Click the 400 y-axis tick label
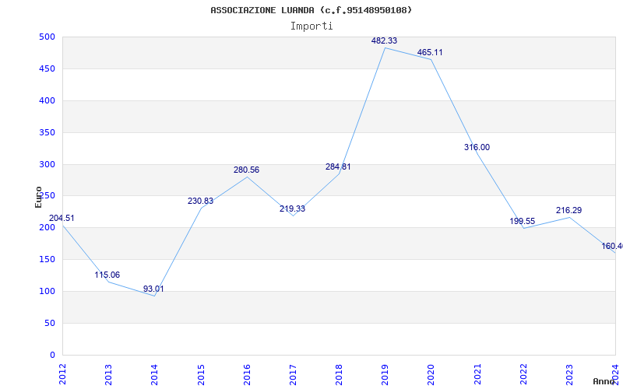This screenshot has height=389, width=623. pyautogui.click(x=47, y=101)
